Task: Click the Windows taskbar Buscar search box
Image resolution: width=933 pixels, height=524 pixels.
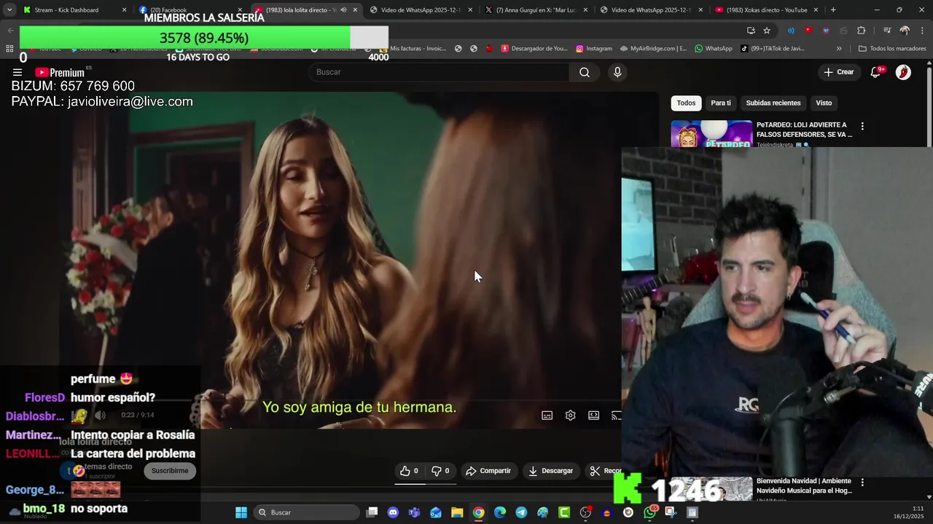Action: 308,512
